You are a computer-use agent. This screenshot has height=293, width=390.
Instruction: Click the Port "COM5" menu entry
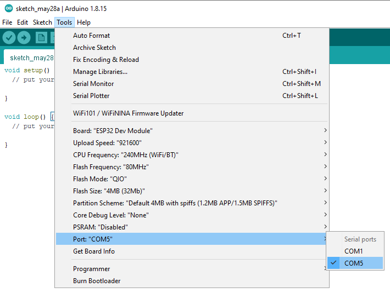(x=191, y=239)
